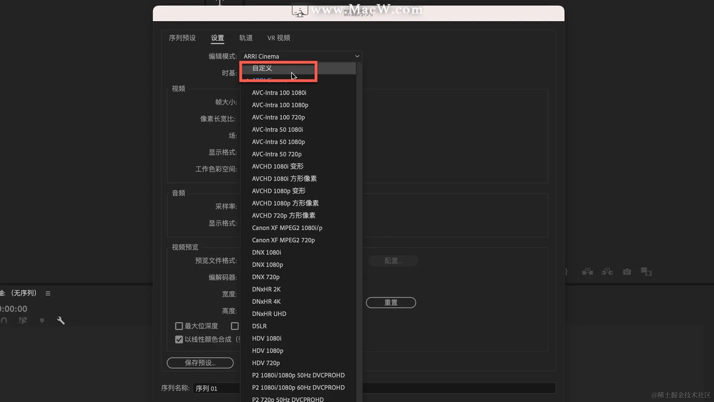The width and height of the screenshot is (714, 402).
Task: Click the Export Frame camera icon
Action: coord(627,272)
